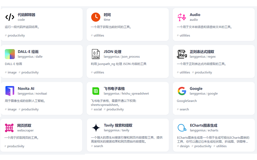Click the 'langgenius / novitaai' identifier text
Screen dimensions: 257x160
click(32, 93)
